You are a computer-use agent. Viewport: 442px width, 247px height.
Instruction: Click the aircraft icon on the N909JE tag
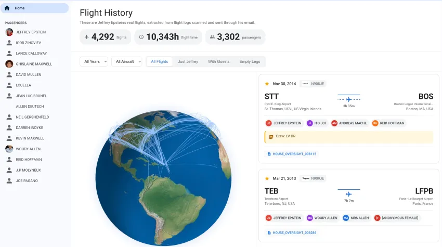(x=306, y=178)
